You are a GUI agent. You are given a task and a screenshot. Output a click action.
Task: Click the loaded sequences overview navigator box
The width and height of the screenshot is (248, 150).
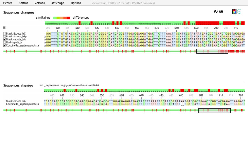212,51
